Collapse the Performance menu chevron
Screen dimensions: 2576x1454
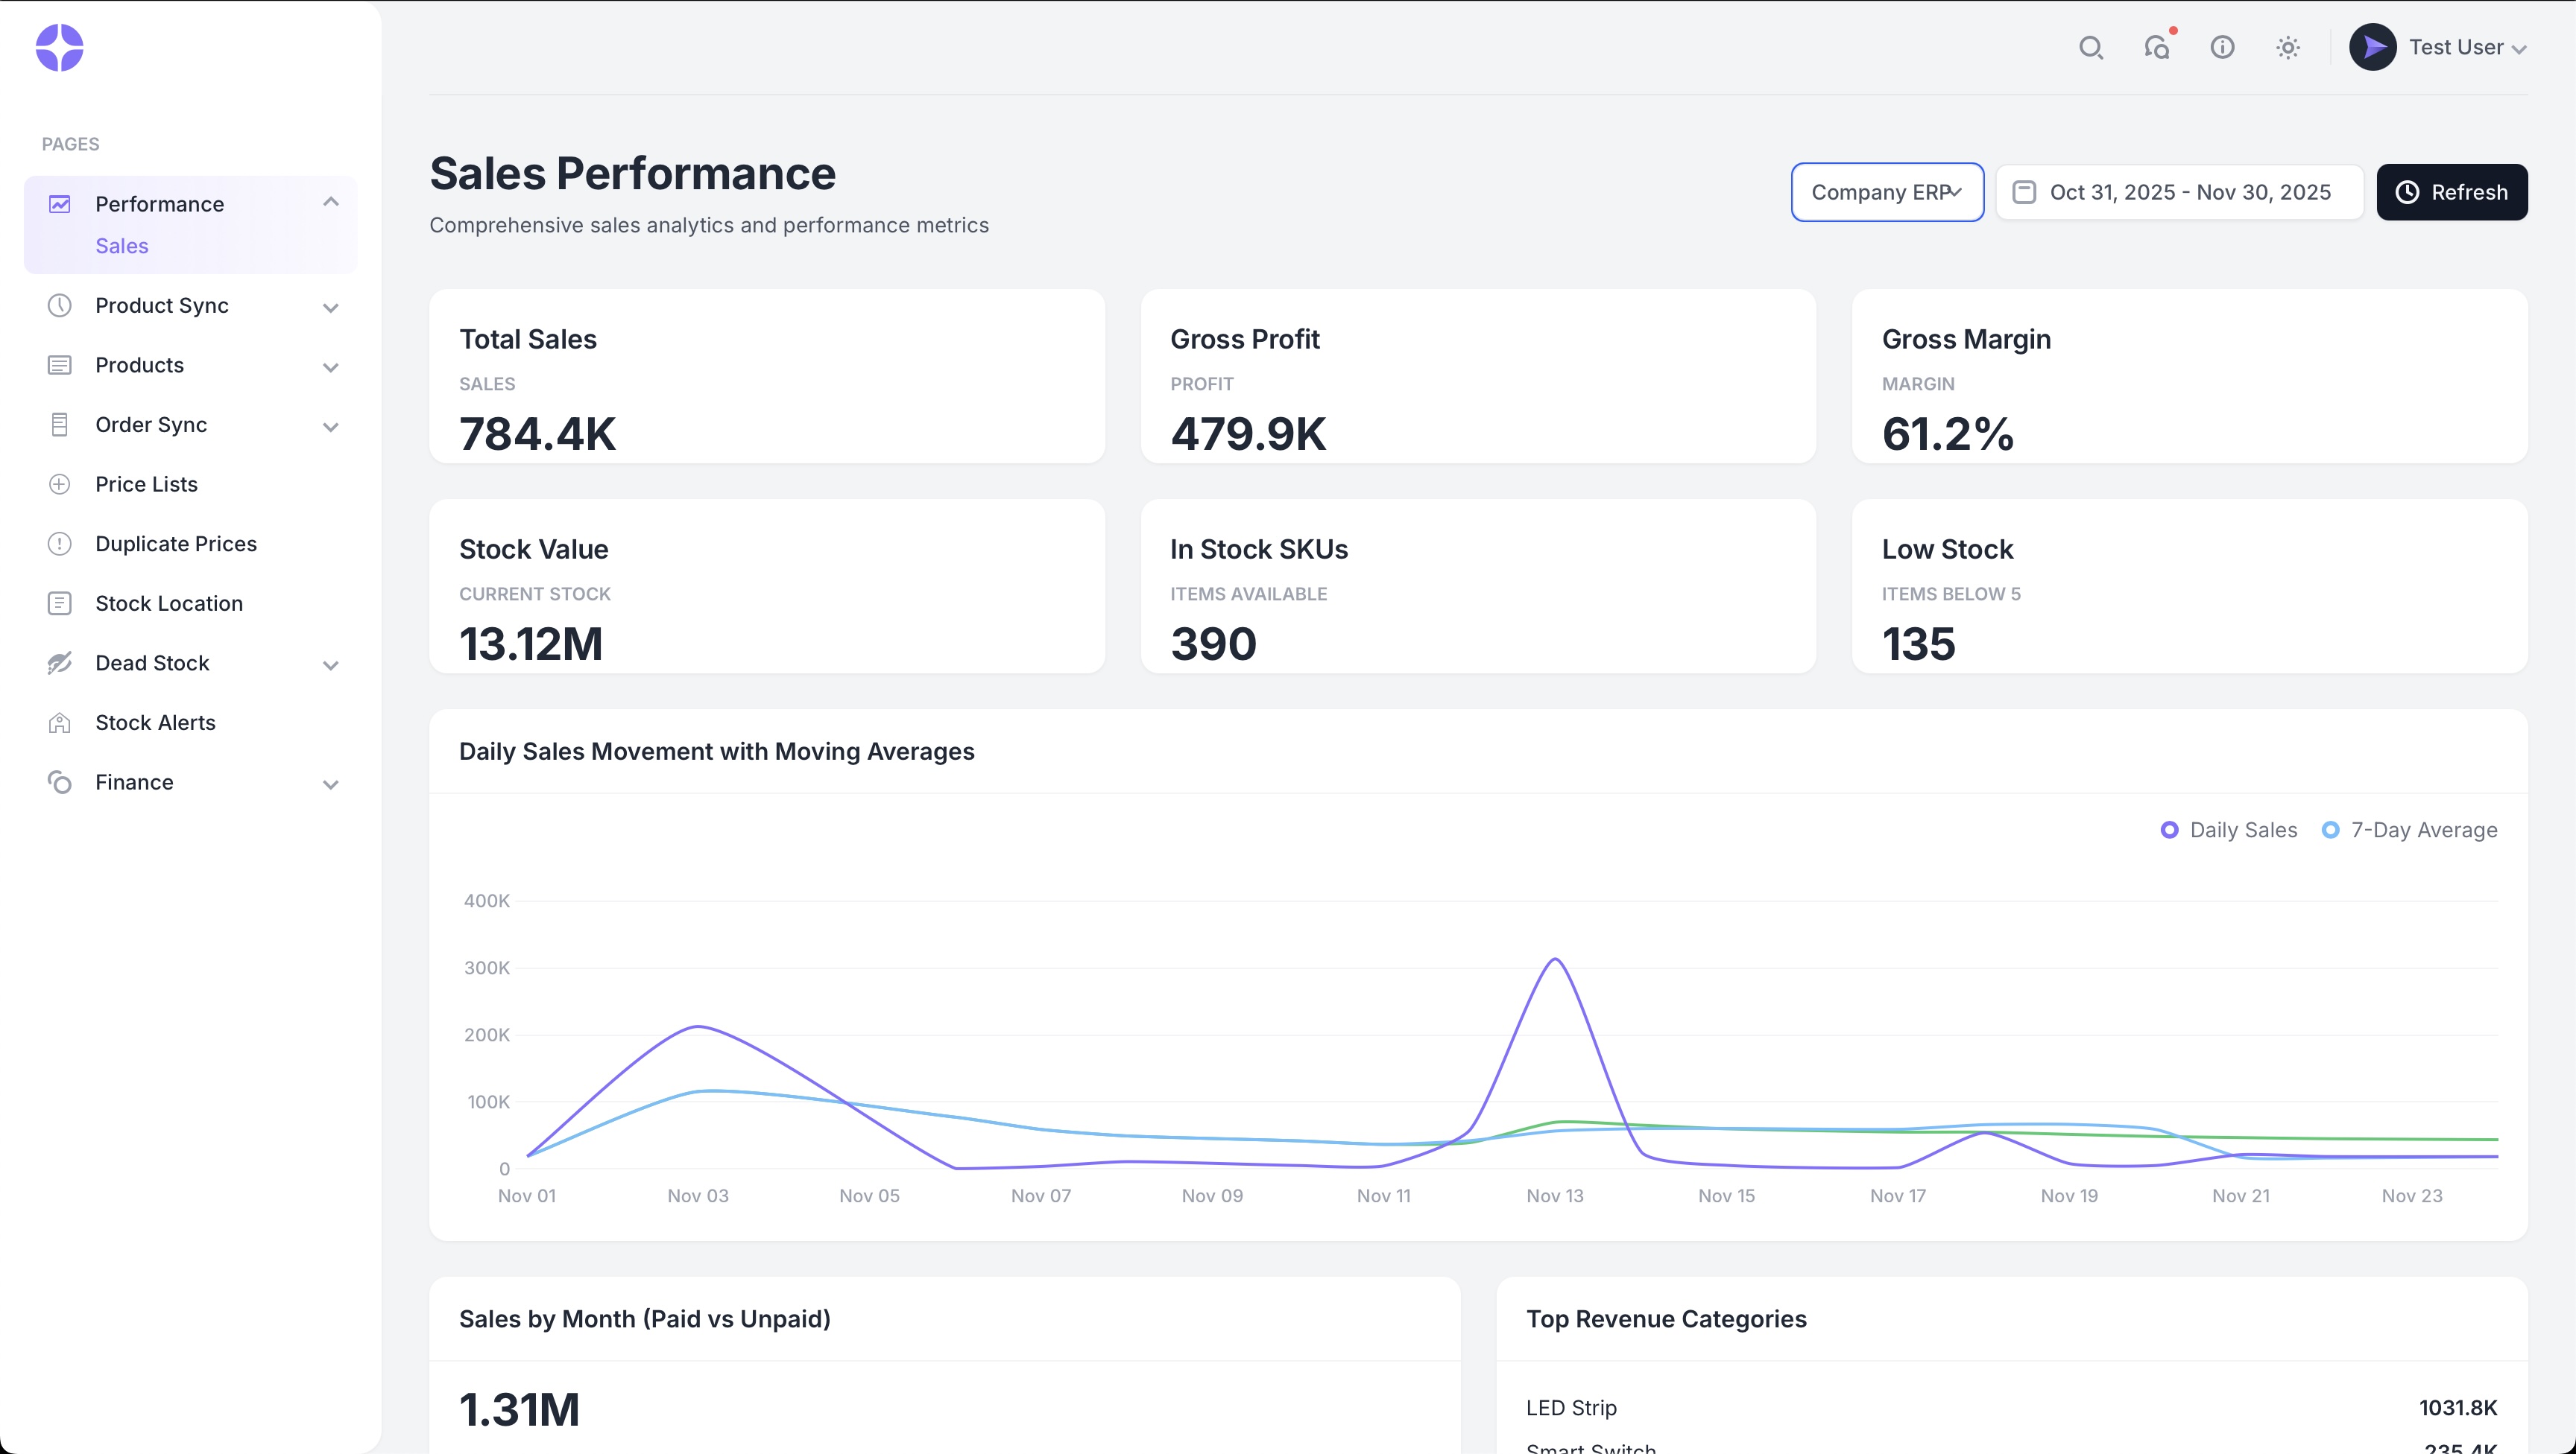click(x=331, y=202)
